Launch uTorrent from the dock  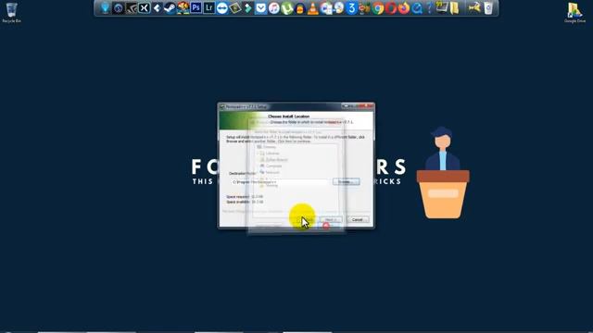click(x=287, y=8)
